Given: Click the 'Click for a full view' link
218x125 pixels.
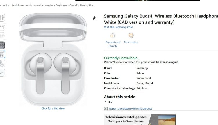Looking at the screenshot, I should coord(53,108).
